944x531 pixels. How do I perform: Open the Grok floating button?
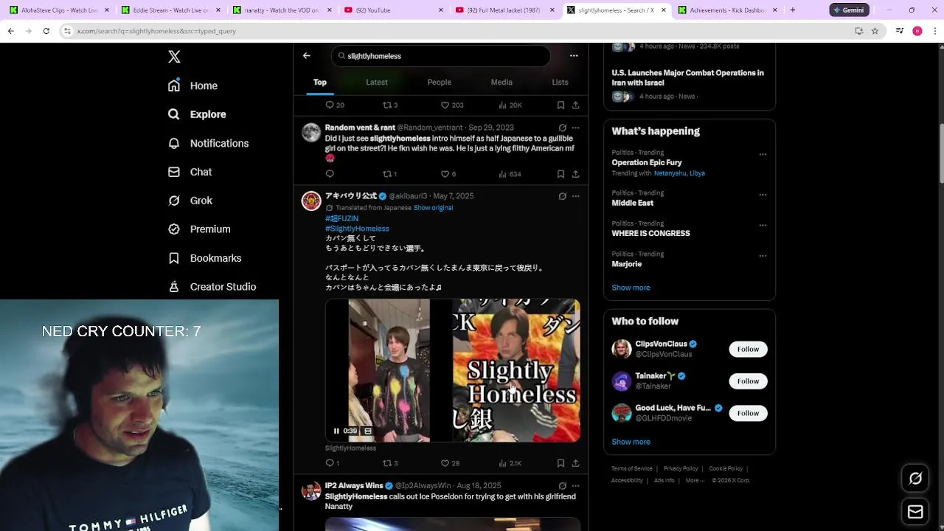(915, 479)
